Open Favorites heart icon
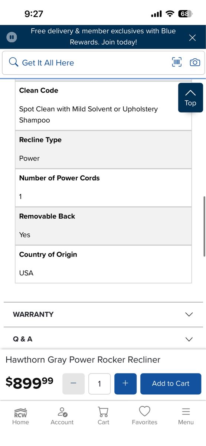This screenshot has height=446, width=206. point(144,416)
